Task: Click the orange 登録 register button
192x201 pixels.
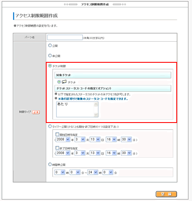Action: tap(166, 194)
